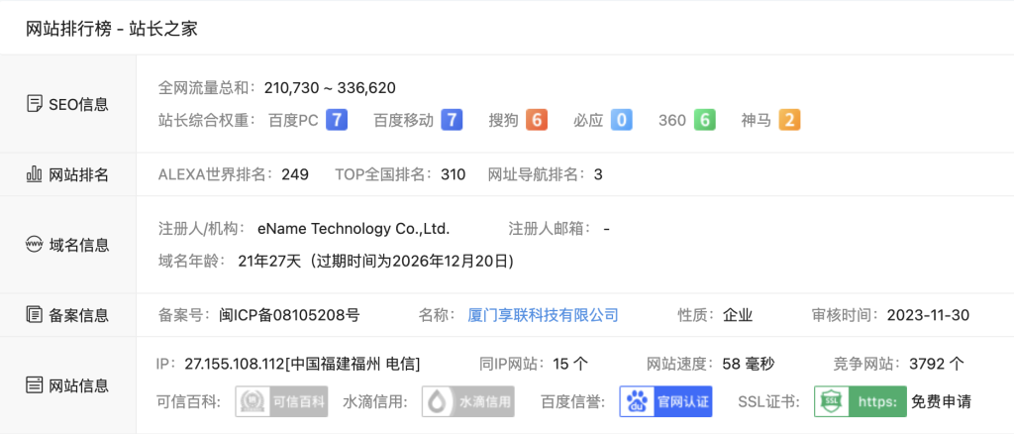1014x434 pixels.
Task: Click 审核时间 value 2023-11-30
Action: click(928, 316)
